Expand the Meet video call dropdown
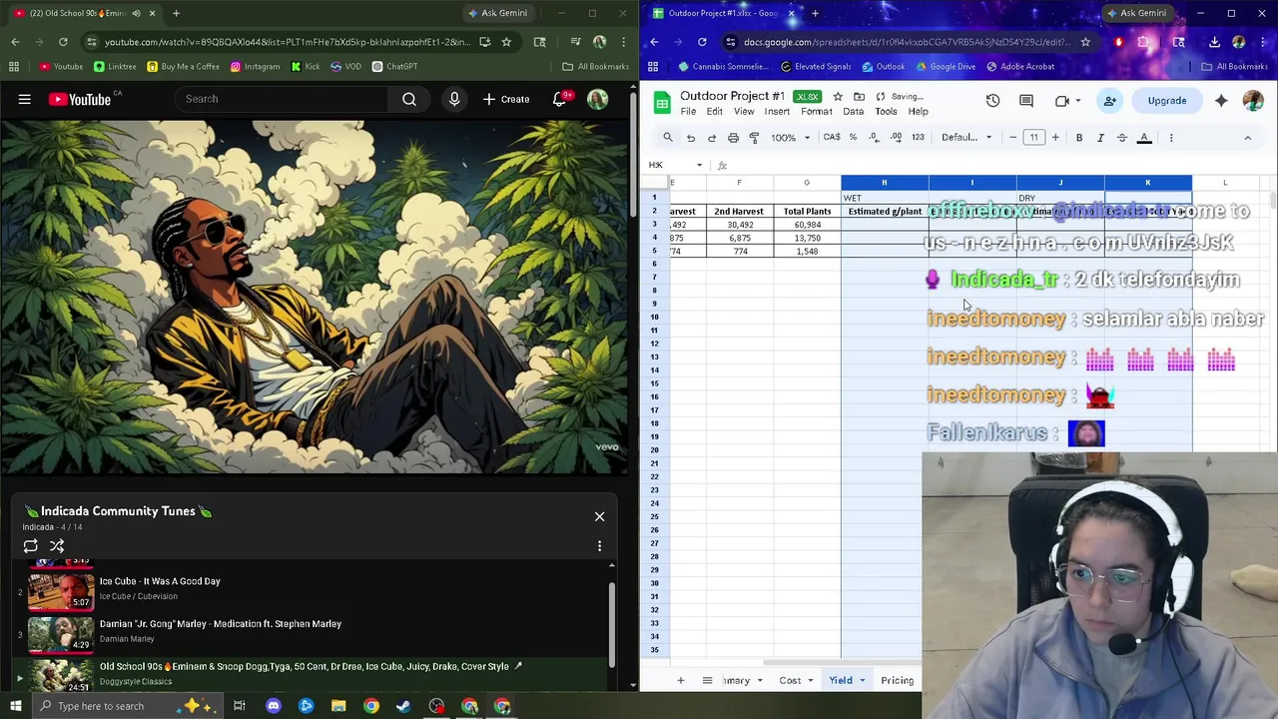1278x719 pixels. tap(1079, 101)
